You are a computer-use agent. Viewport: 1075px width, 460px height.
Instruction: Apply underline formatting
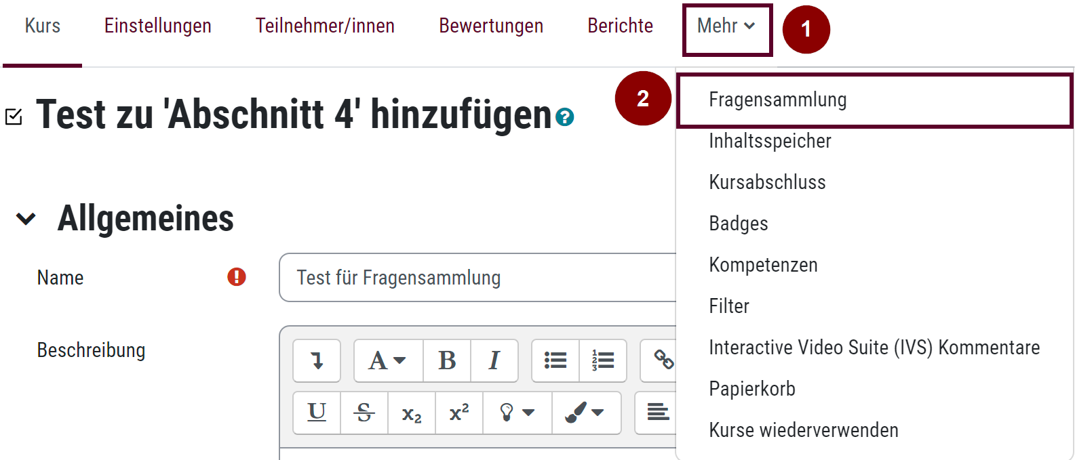click(x=317, y=413)
